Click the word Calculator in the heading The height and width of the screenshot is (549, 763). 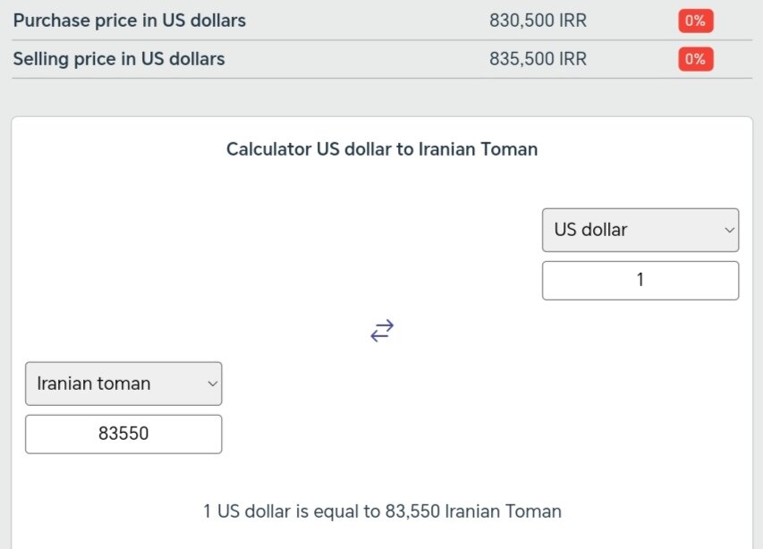268,149
